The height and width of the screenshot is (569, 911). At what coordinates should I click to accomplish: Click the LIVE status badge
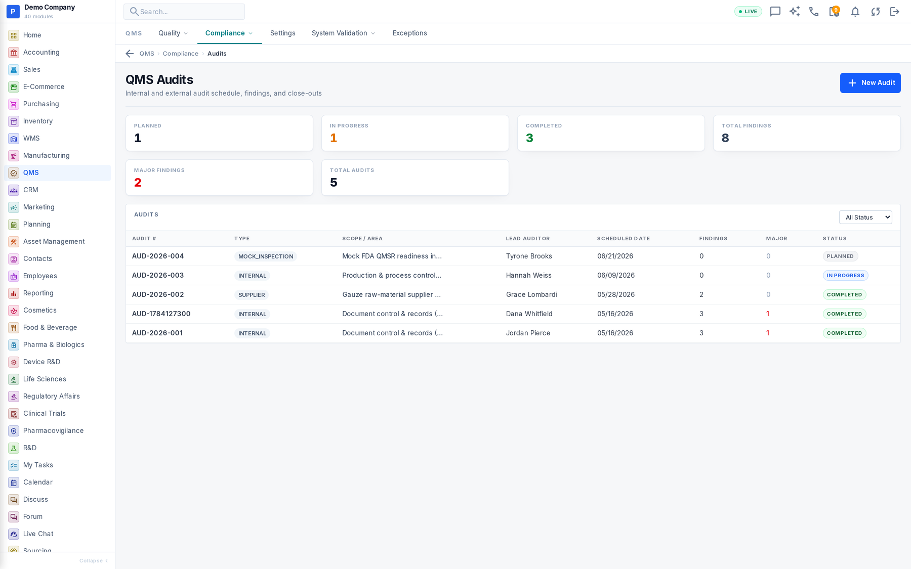tap(748, 12)
